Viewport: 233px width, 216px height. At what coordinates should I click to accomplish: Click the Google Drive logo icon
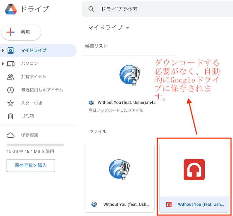11,9
